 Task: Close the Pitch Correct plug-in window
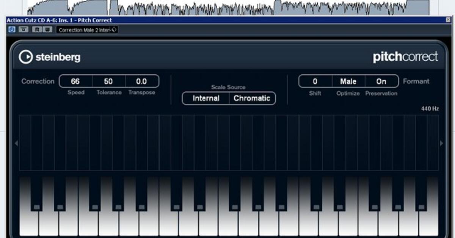click(x=449, y=20)
